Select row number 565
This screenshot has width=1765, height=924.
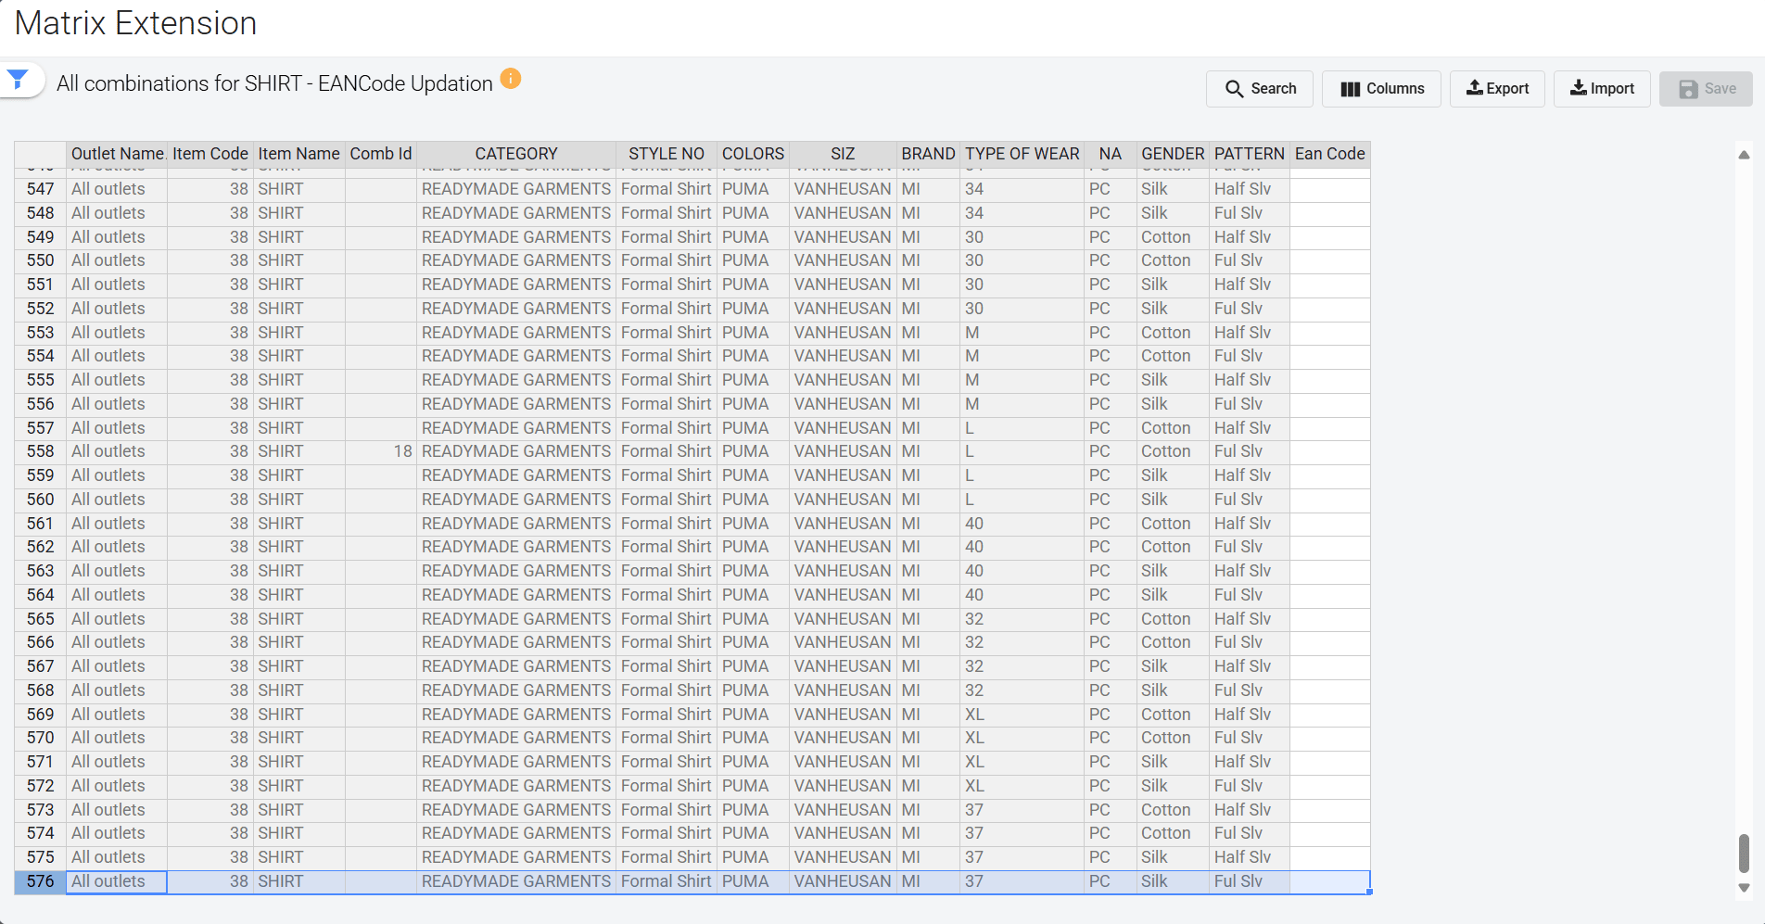point(41,619)
